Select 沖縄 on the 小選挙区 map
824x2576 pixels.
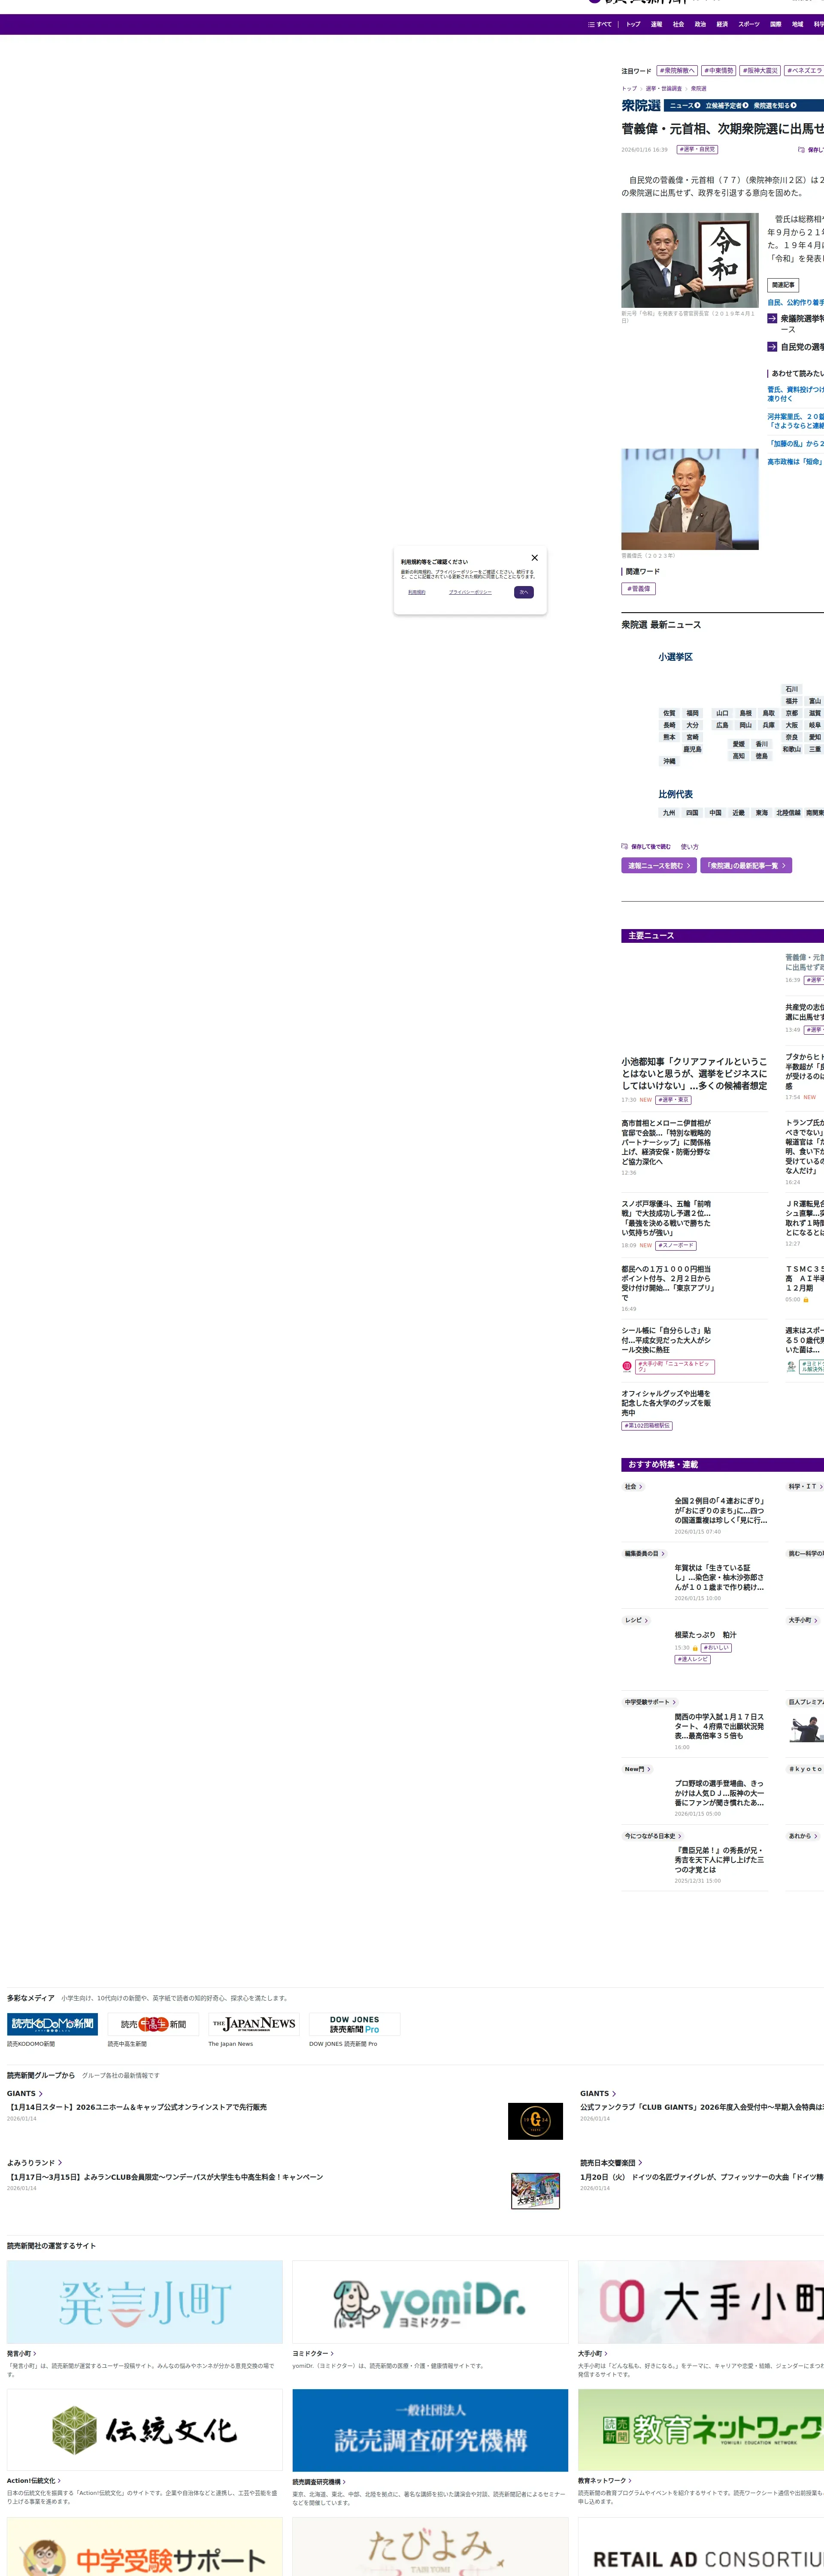669,761
